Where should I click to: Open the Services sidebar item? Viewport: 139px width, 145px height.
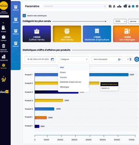tap(4, 66)
